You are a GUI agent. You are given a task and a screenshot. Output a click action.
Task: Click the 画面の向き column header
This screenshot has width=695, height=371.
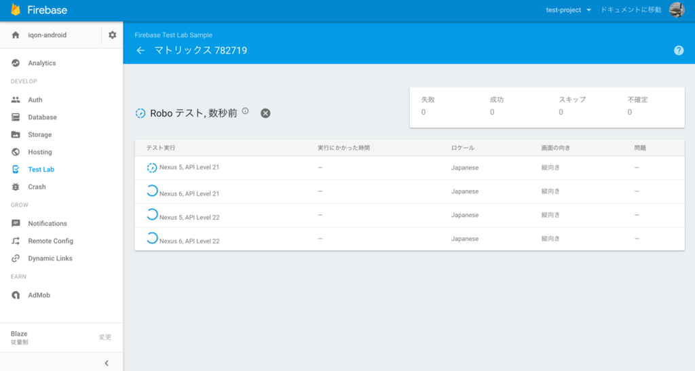tap(555, 148)
